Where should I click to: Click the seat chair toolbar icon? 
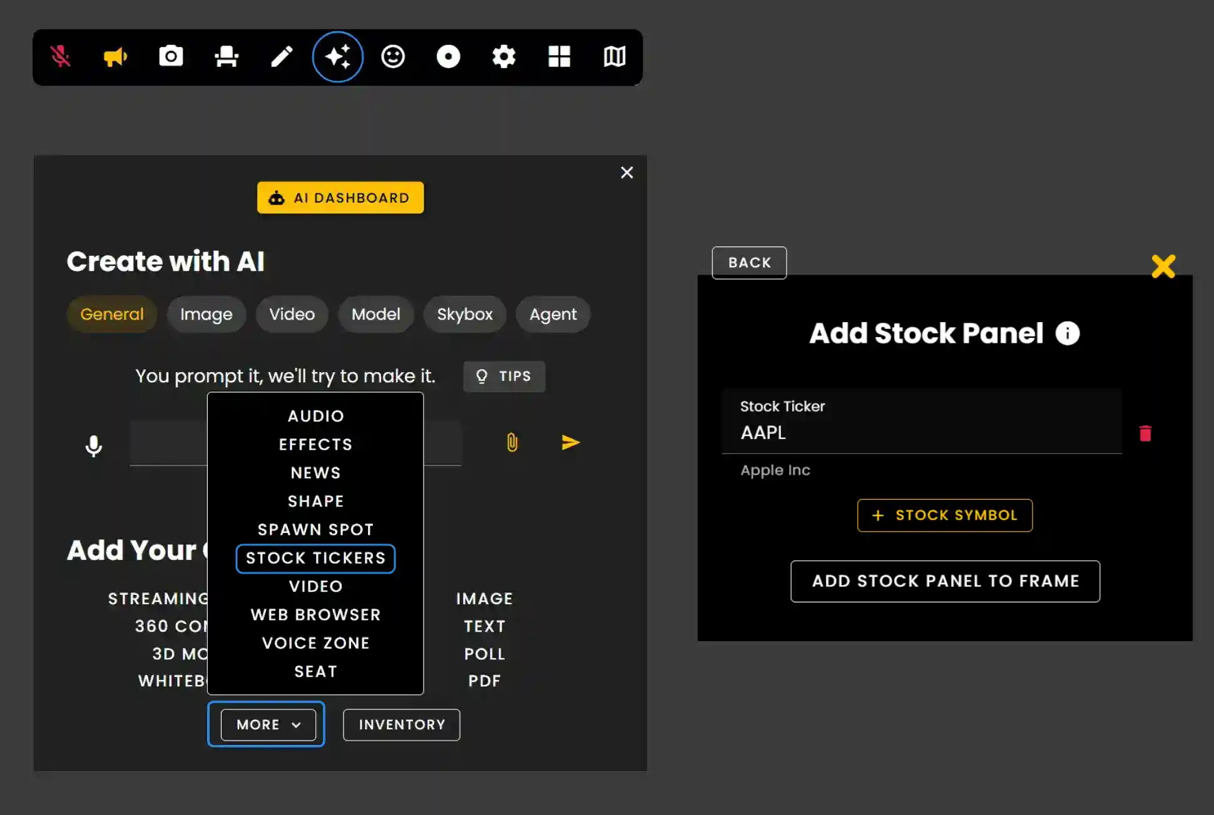[x=227, y=57]
